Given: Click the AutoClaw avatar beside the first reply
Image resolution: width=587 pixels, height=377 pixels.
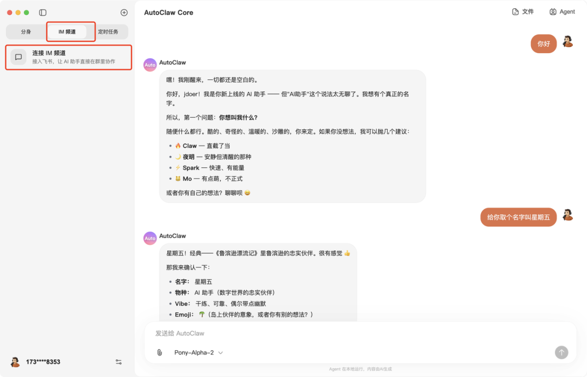Looking at the screenshot, I should 149,64.
